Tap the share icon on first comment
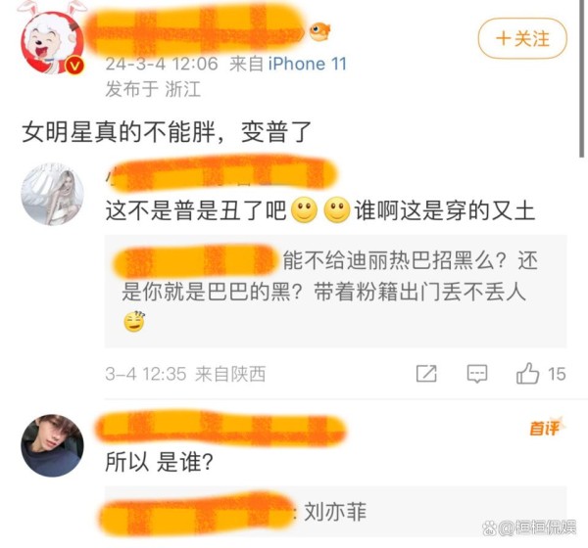Viewport: 588px width, 548px height. pos(426,374)
